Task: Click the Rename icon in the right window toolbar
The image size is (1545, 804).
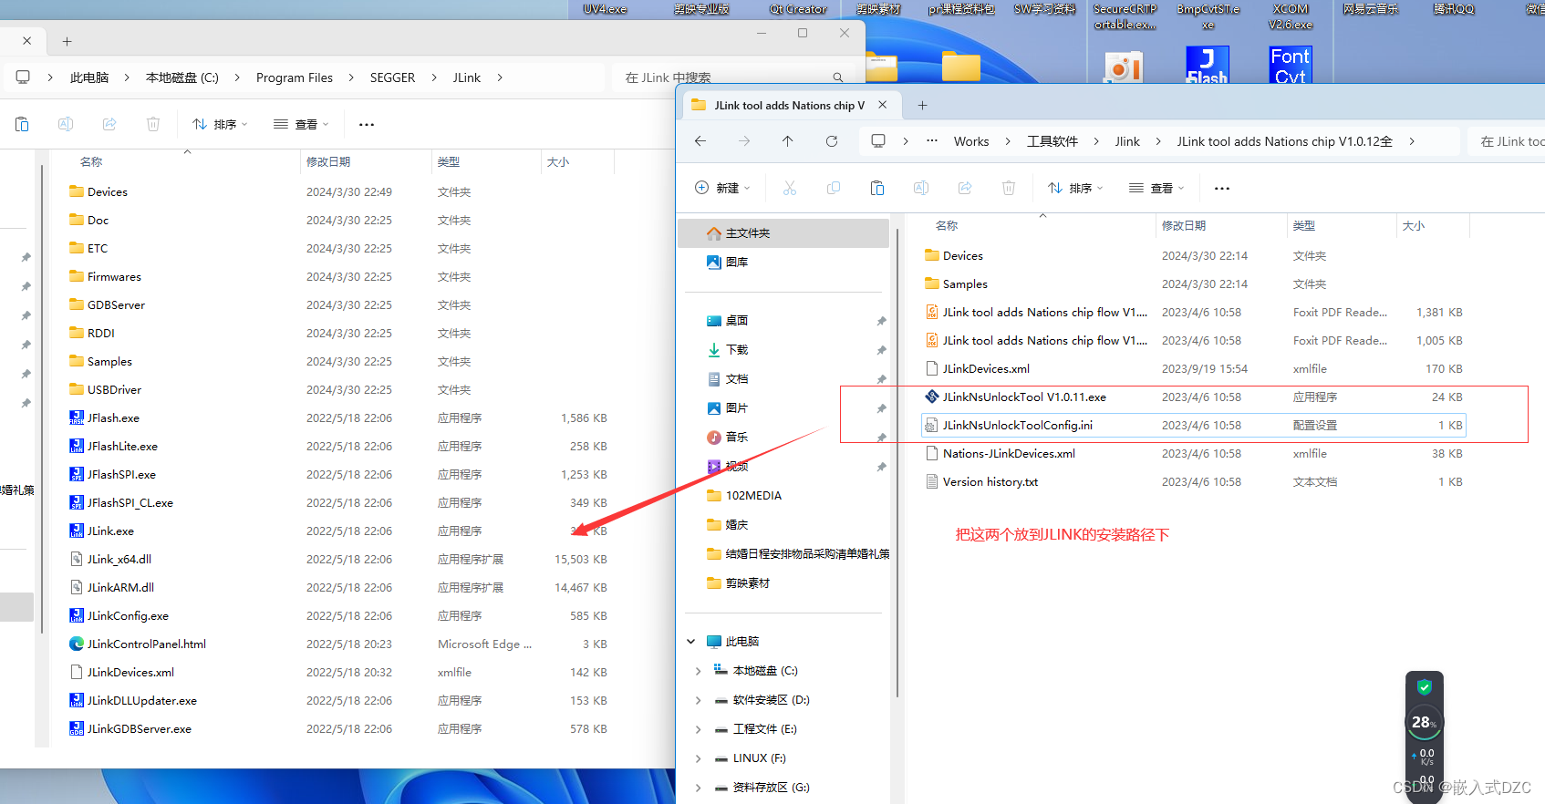Action: click(921, 188)
